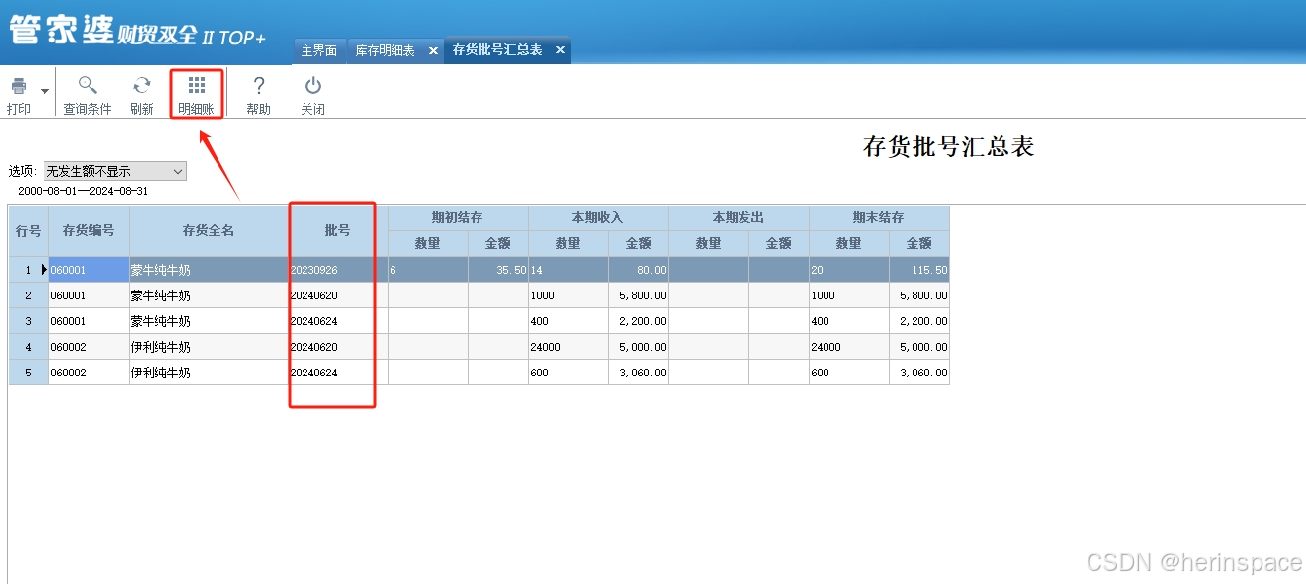Switch to the 库存明细表 tab

(386, 50)
